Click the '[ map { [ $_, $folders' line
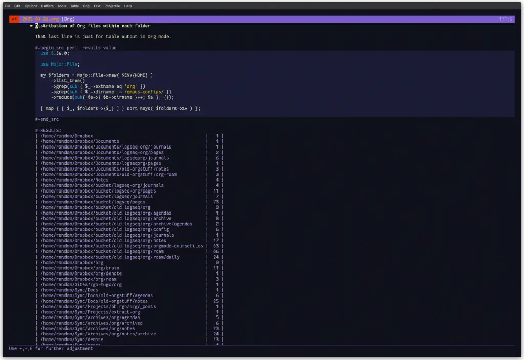 [x=120, y=109]
